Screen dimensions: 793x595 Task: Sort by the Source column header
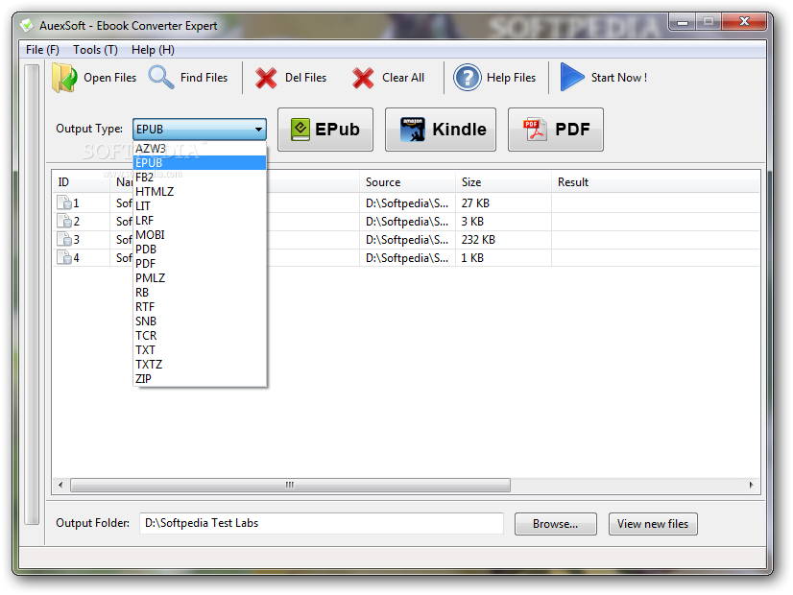[407, 182]
